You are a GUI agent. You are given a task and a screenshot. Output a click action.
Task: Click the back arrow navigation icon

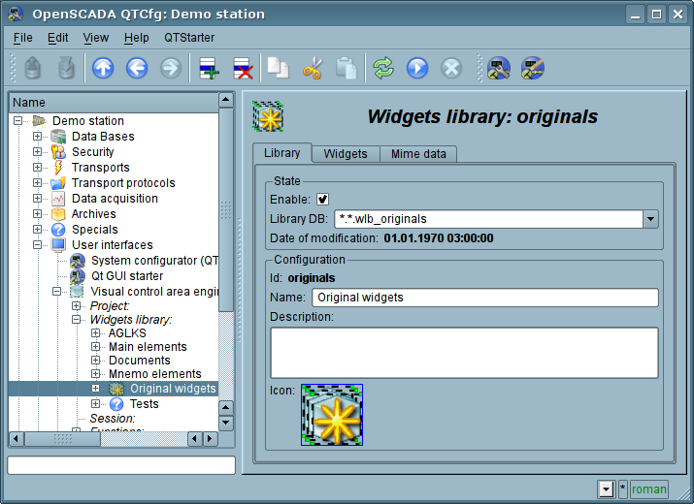(x=137, y=68)
